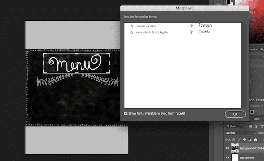This screenshot has height=161, width=264.
Task: Select the Background layer name
Action: tap(247, 157)
